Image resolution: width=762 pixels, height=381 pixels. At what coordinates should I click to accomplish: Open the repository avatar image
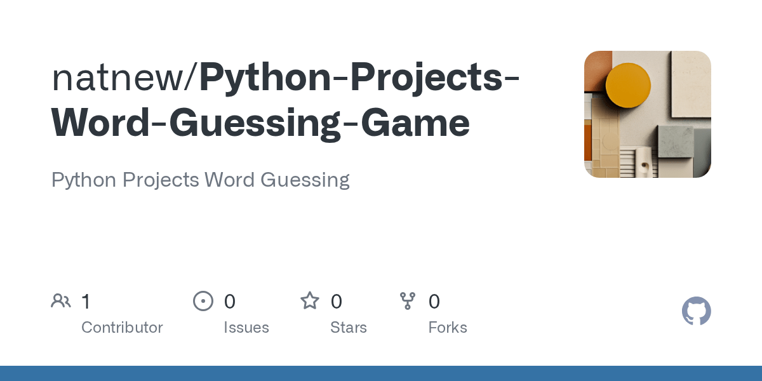648,114
